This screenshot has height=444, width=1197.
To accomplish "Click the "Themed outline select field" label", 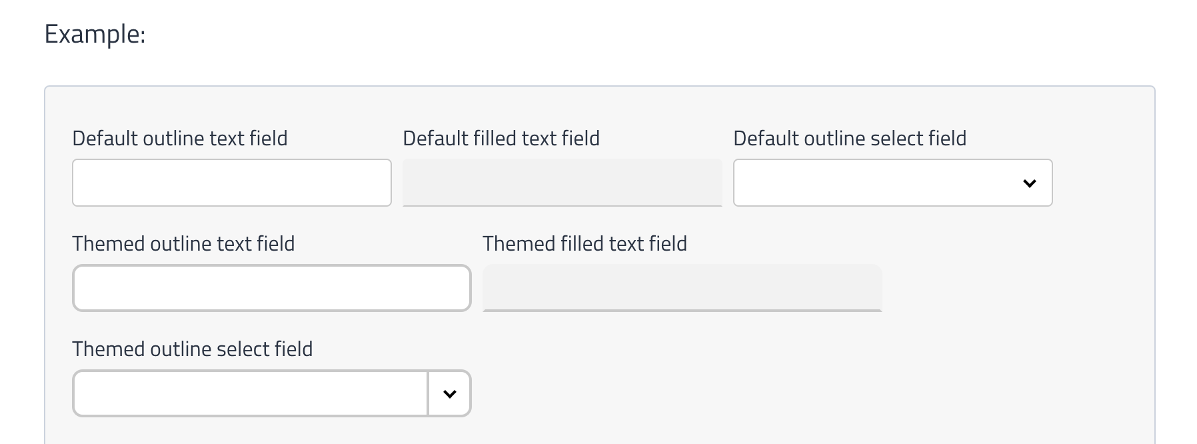I will 192,349.
